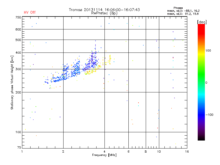Click the phase colorbar gradient

click(201, 82)
